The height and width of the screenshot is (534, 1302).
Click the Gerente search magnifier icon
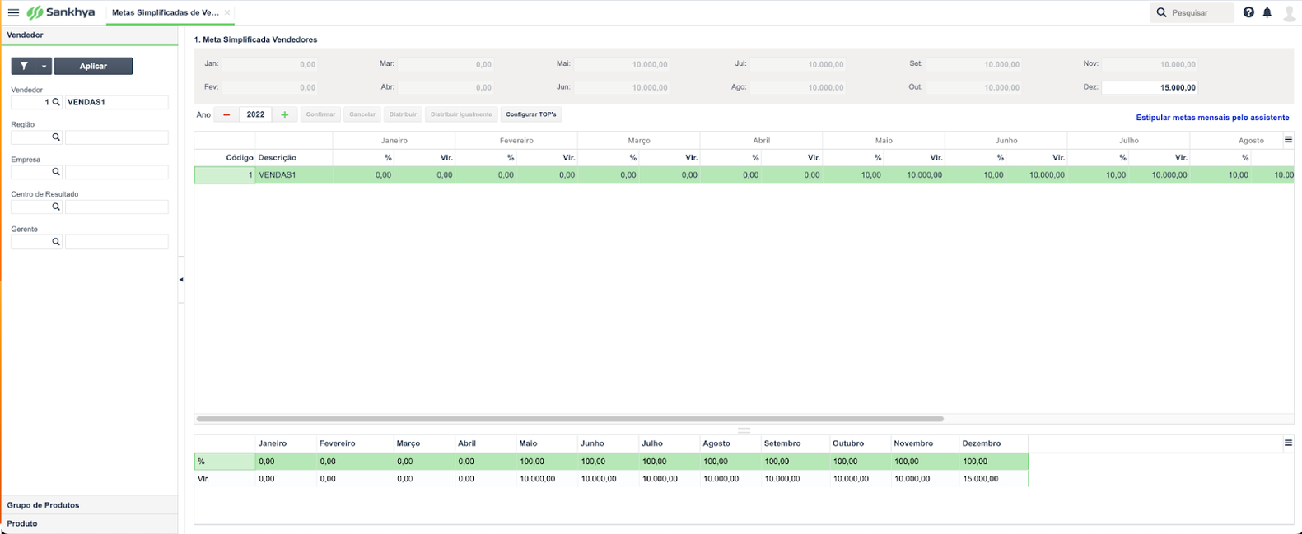[x=56, y=242]
